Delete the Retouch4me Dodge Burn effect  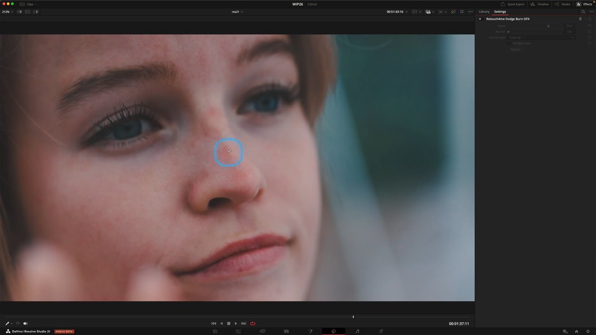coord(580,19)
